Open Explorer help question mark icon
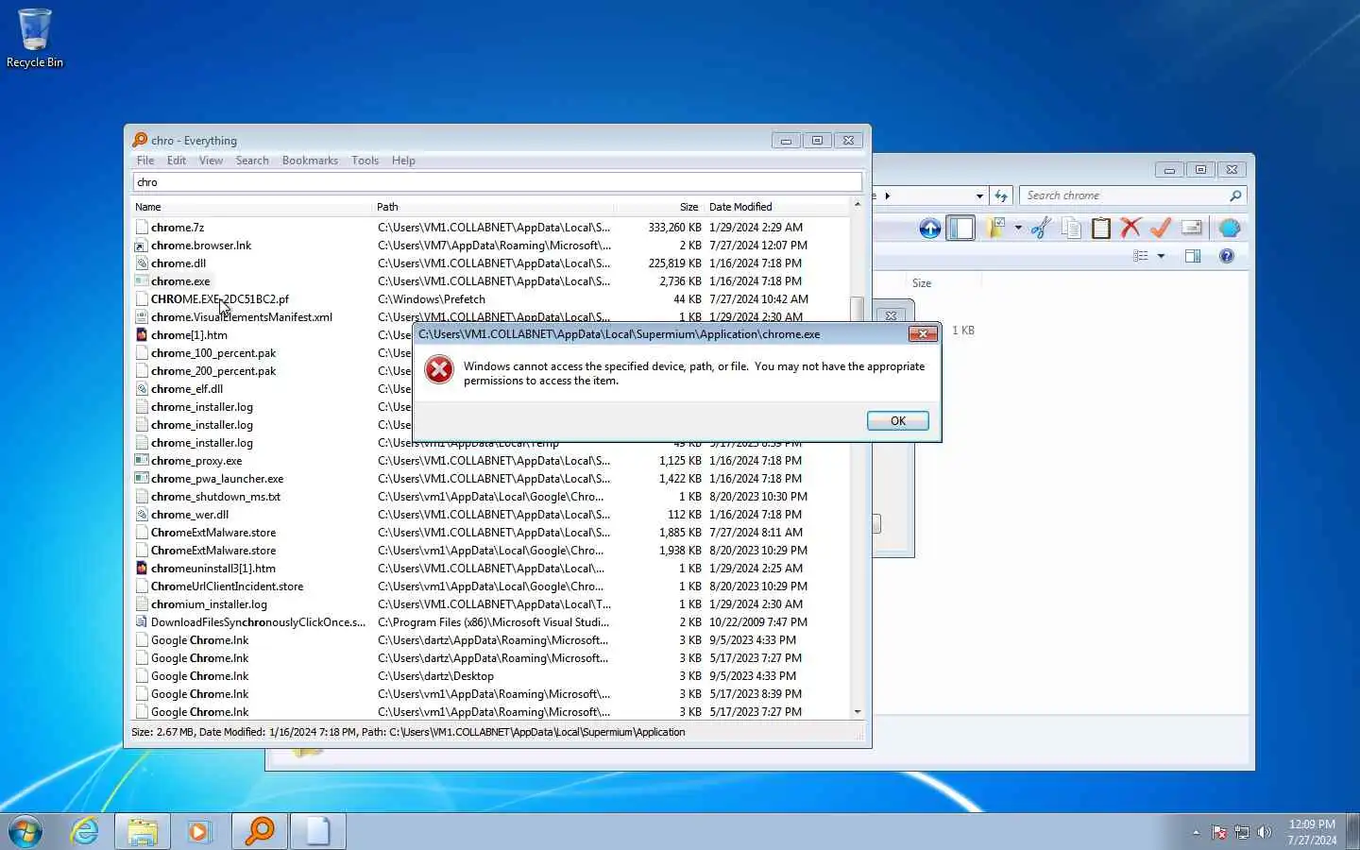The width and height of the screenshot is (1360, 850). (x=1227, y=256)
